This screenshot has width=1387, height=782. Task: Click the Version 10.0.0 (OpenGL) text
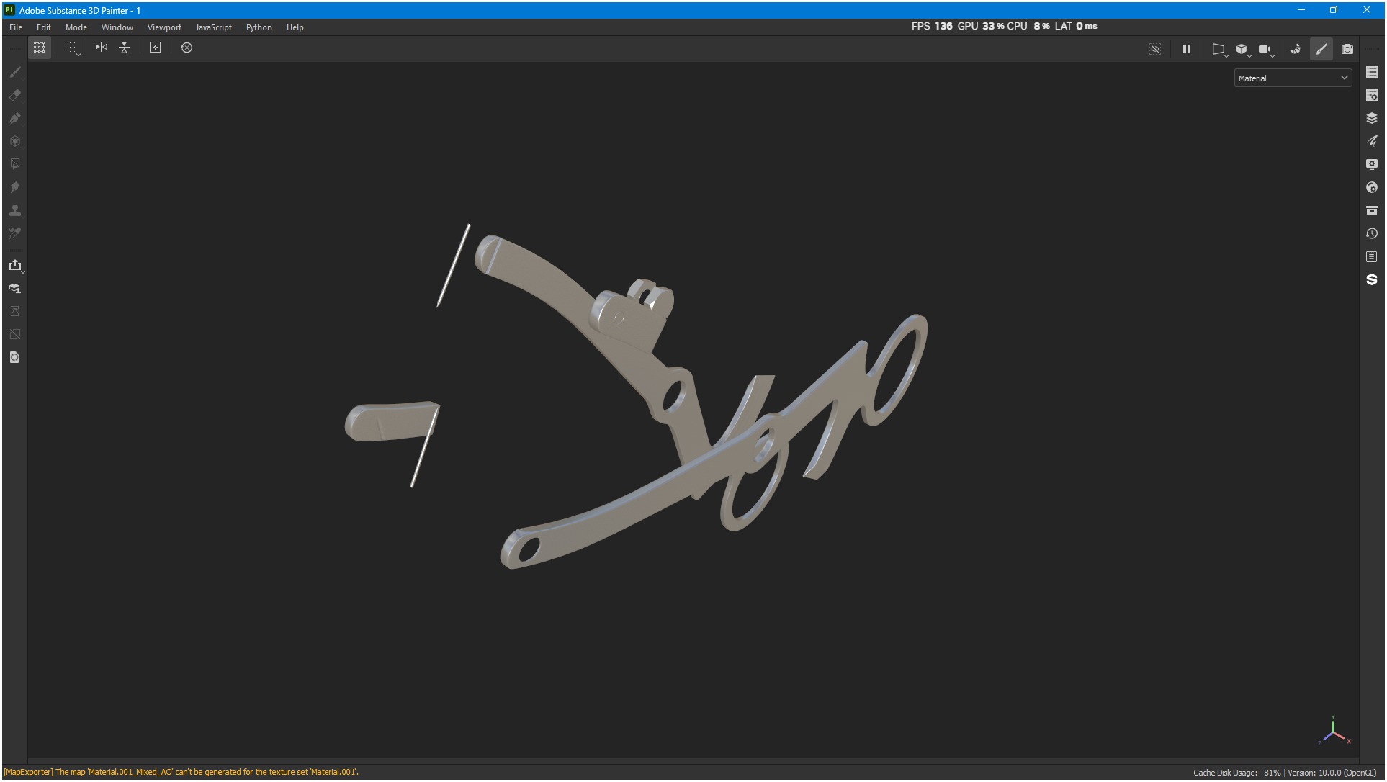(x=1332, y=773)
